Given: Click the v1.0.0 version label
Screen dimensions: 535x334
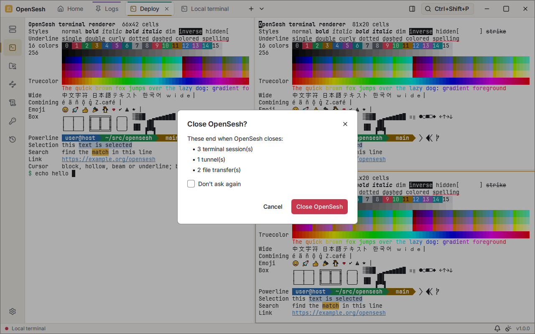Looking at the screenshot, I should [522, 329].
